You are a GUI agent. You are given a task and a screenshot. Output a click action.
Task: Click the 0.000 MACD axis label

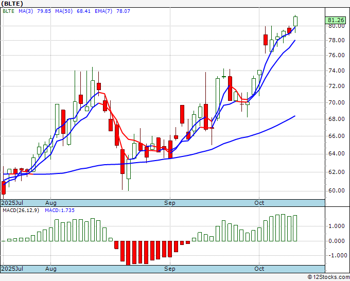point(337,241)
